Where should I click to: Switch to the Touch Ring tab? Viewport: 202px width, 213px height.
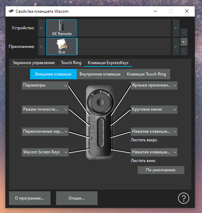71,63
